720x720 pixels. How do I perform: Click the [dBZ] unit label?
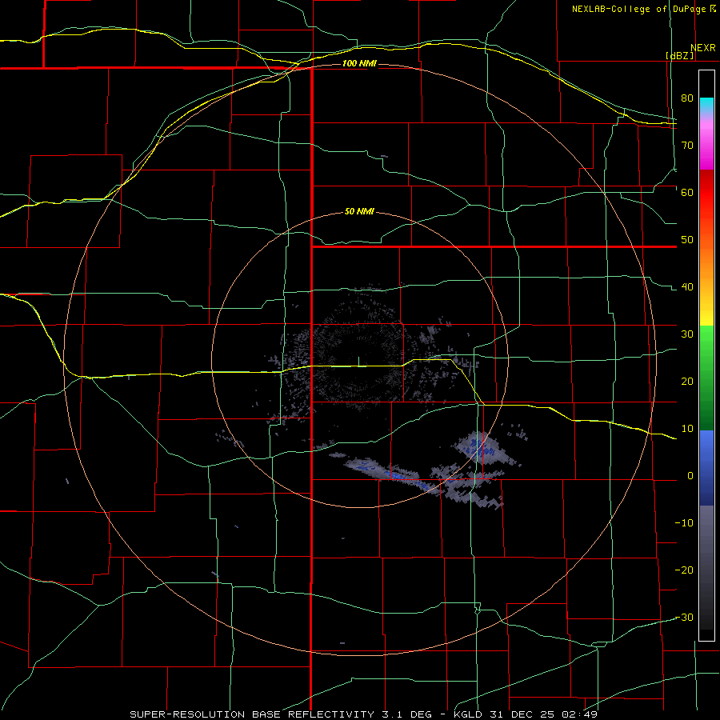pos(679,56)
